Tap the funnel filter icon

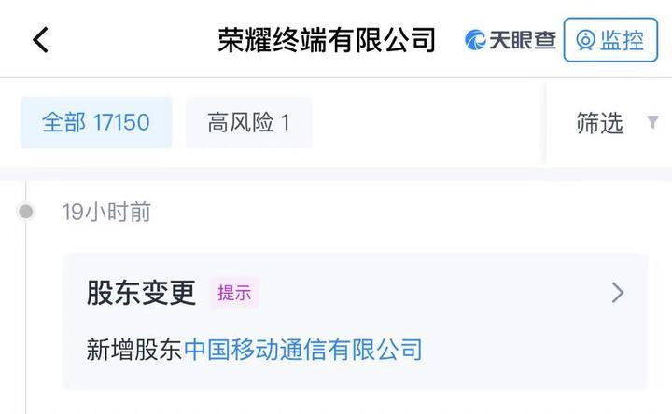tap(652, 122)
